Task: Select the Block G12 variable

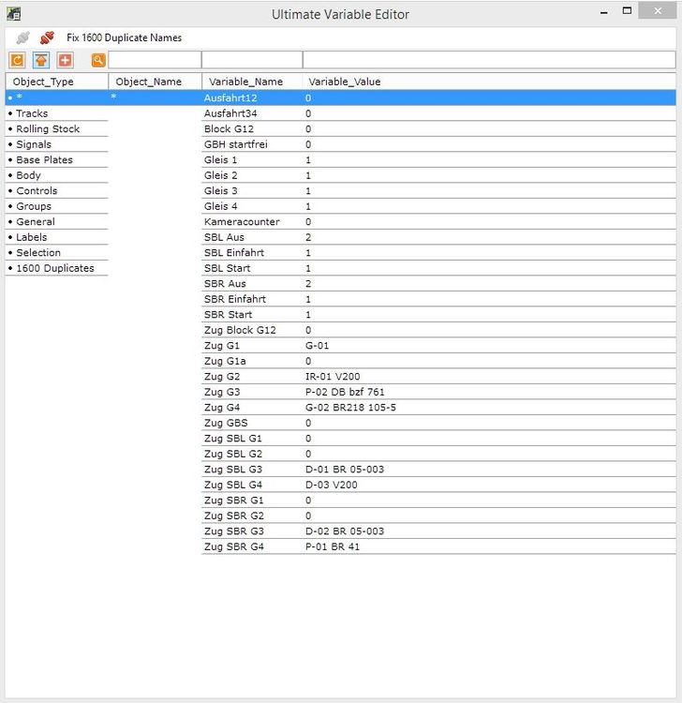Action: point(229,129)
